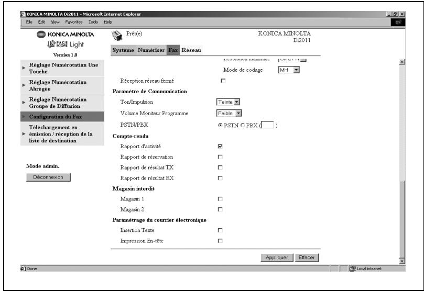Tick the Magasin 2 checkbox
The image size is (424, 291).
click(x=220, y=209)
